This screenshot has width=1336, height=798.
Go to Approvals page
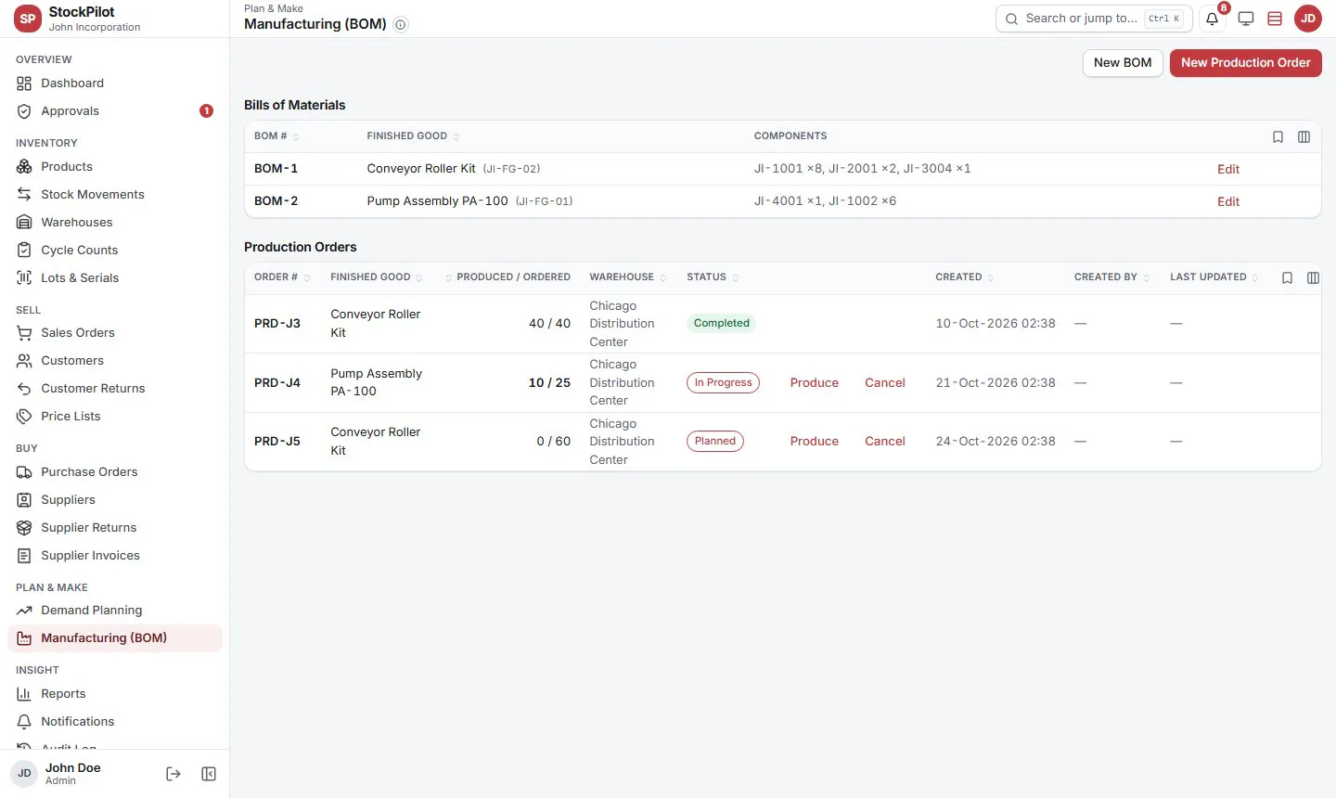[x=115, y=111]
